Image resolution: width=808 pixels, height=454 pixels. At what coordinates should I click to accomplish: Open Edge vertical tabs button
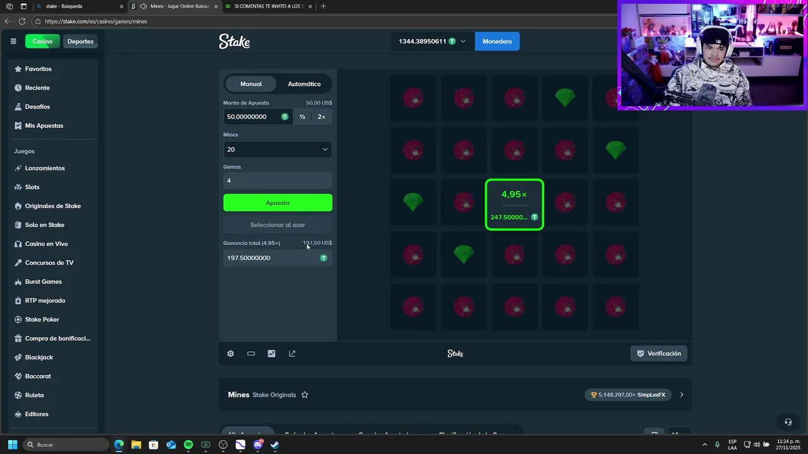23,6
